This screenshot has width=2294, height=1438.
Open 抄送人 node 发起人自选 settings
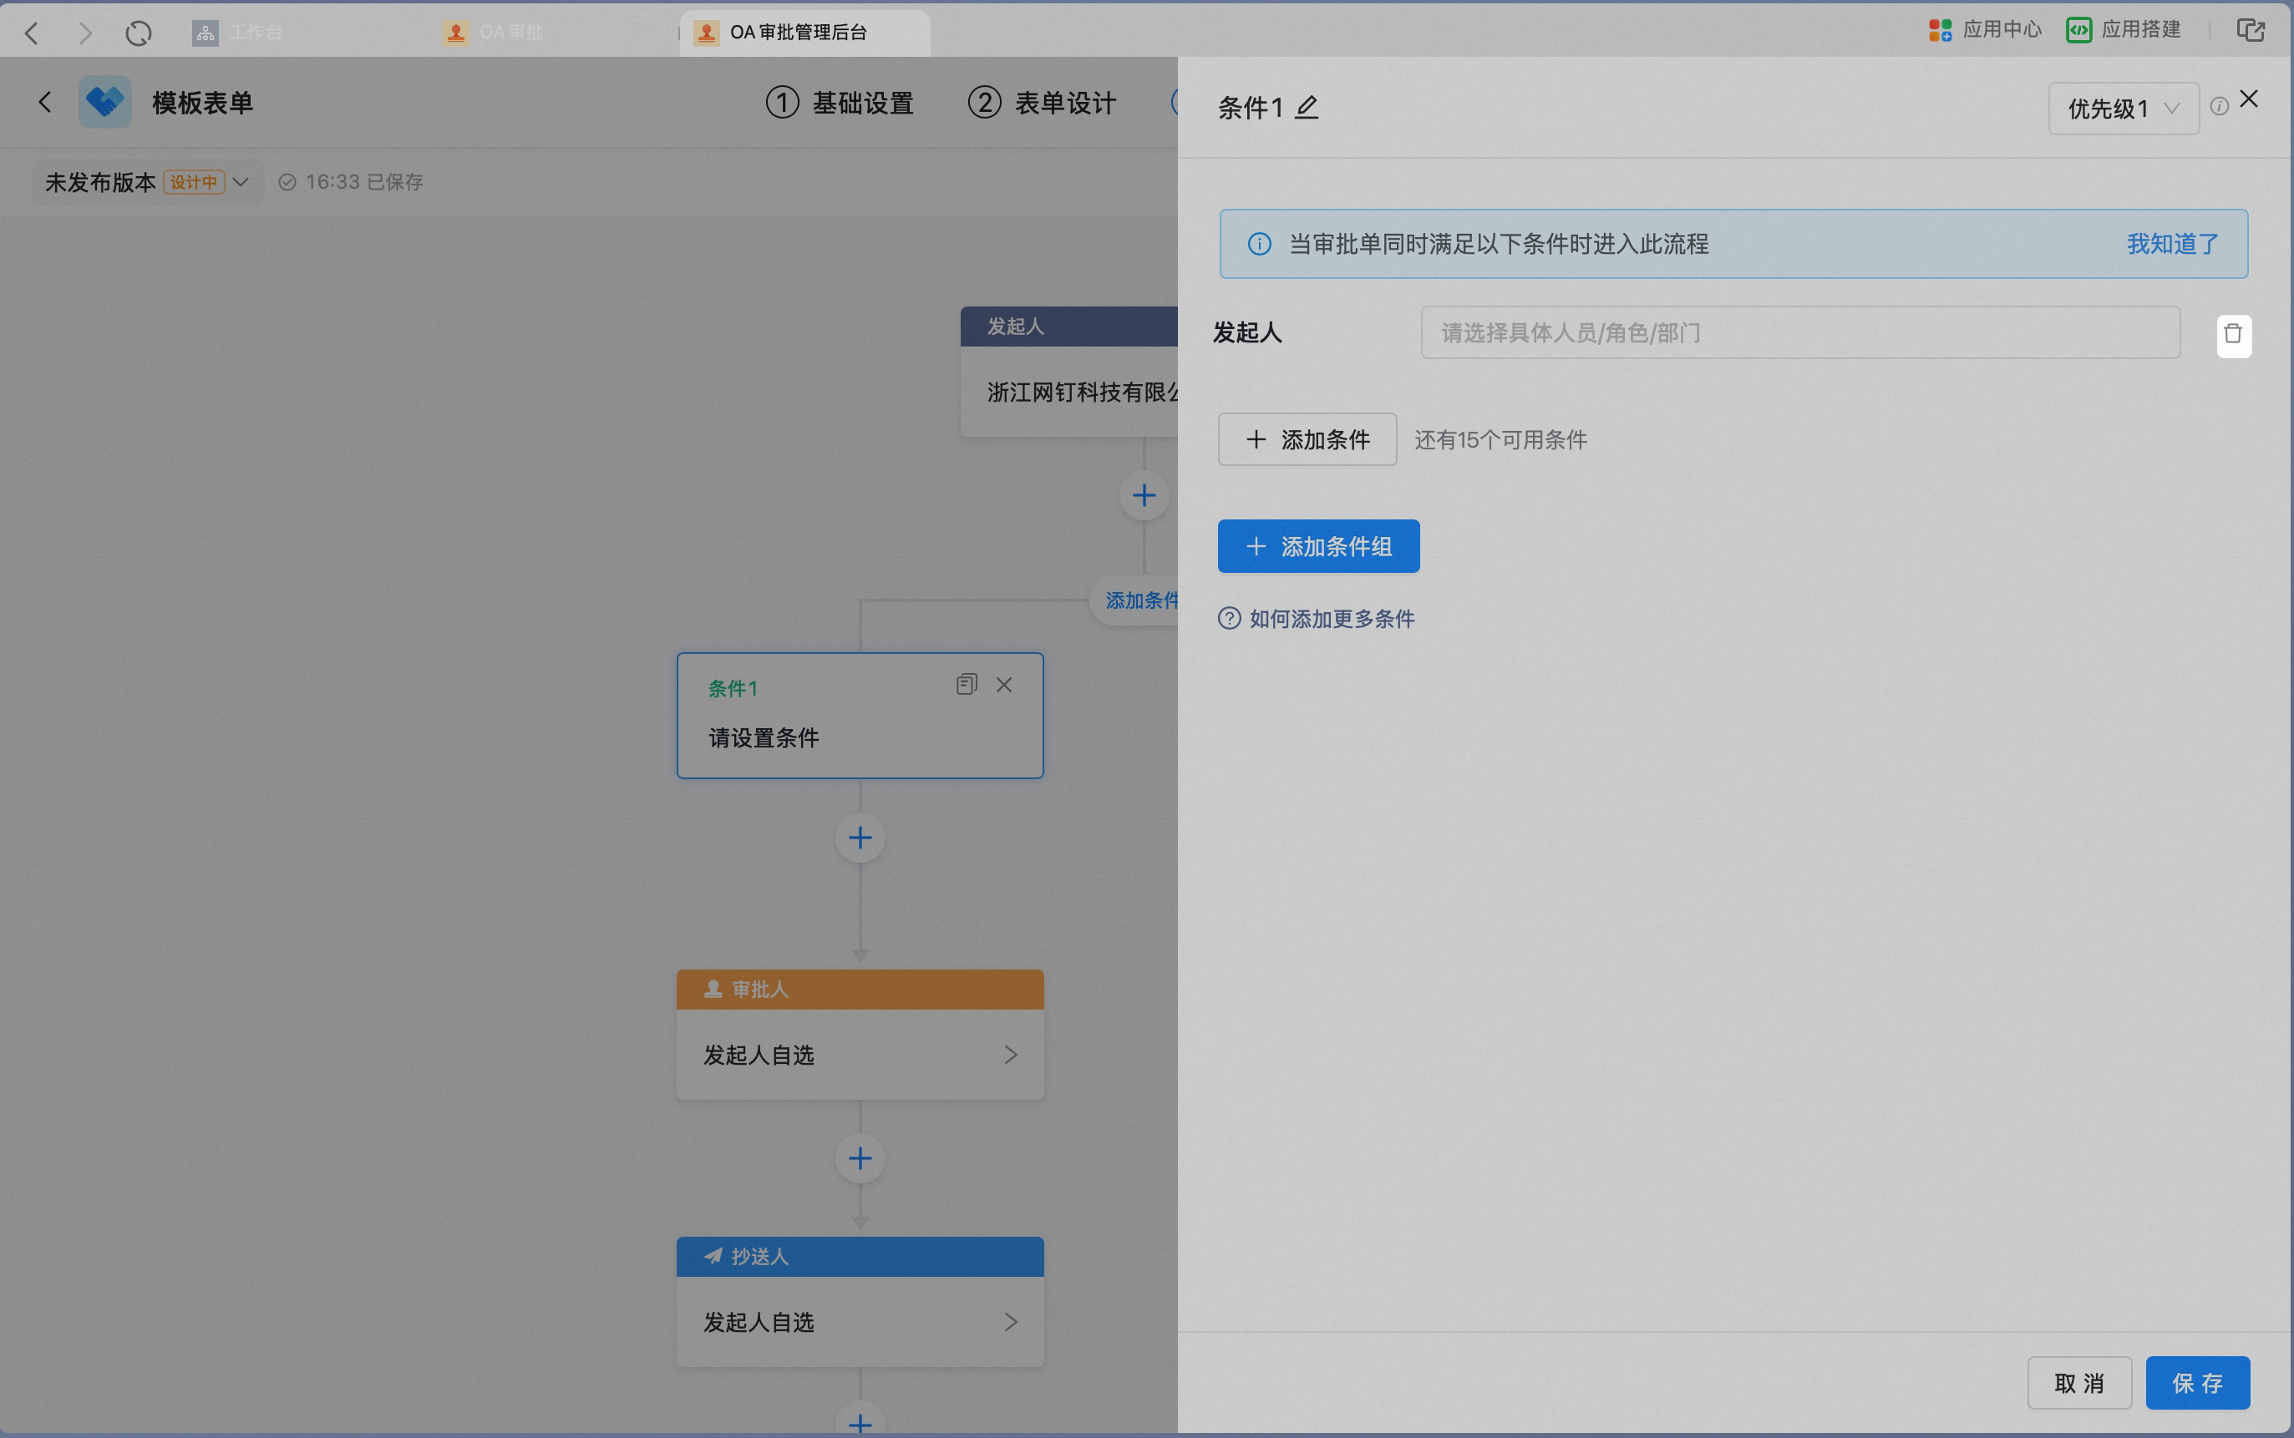[x=860, y=1322]
